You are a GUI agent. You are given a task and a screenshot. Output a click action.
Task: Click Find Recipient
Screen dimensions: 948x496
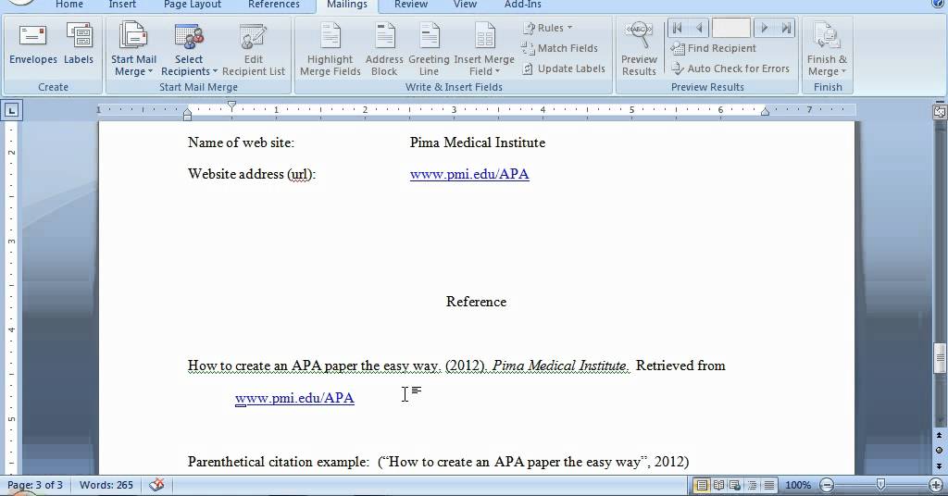click(x=714, y=48)
